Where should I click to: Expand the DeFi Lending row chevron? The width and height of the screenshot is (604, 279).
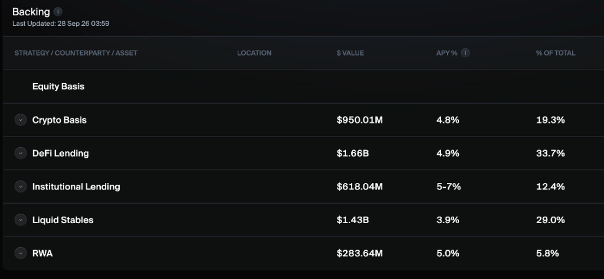point(21,154)
